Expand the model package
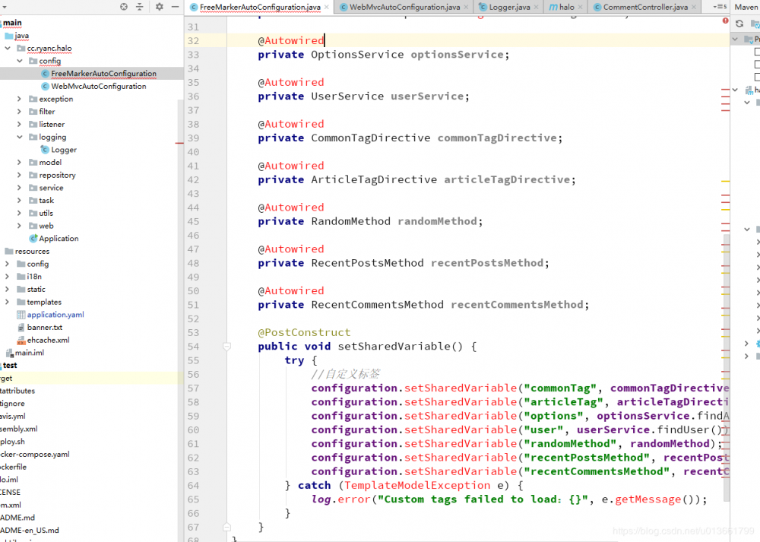Screen dimensions: 760x542 (x=20, y=163)
